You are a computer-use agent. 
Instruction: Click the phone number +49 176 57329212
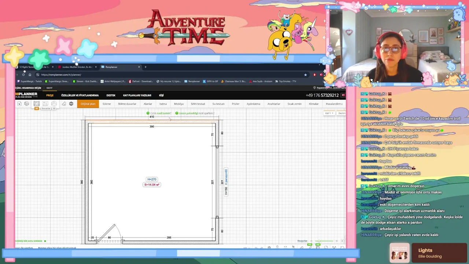(322, 95)
